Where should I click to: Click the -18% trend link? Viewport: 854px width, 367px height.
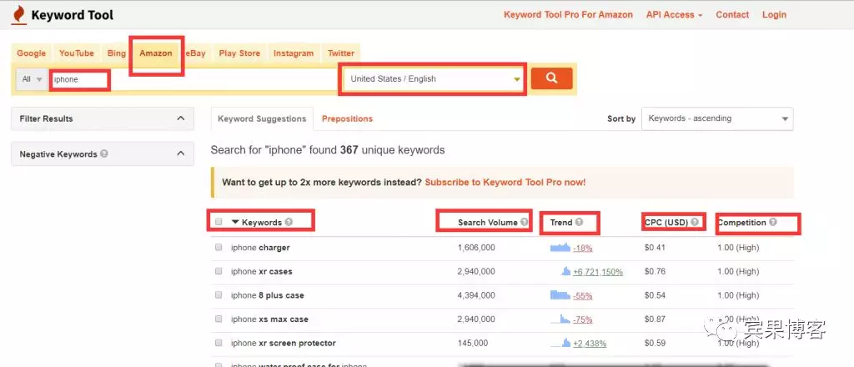[x=582, y=248]
